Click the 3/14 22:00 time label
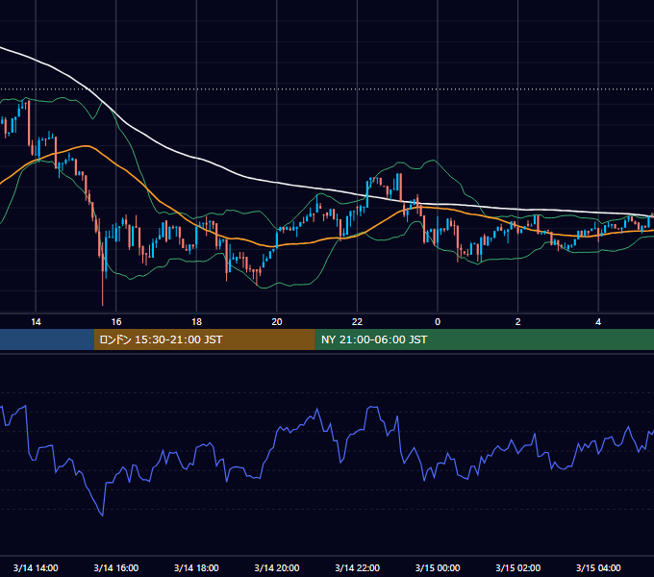 pos(358,567)
